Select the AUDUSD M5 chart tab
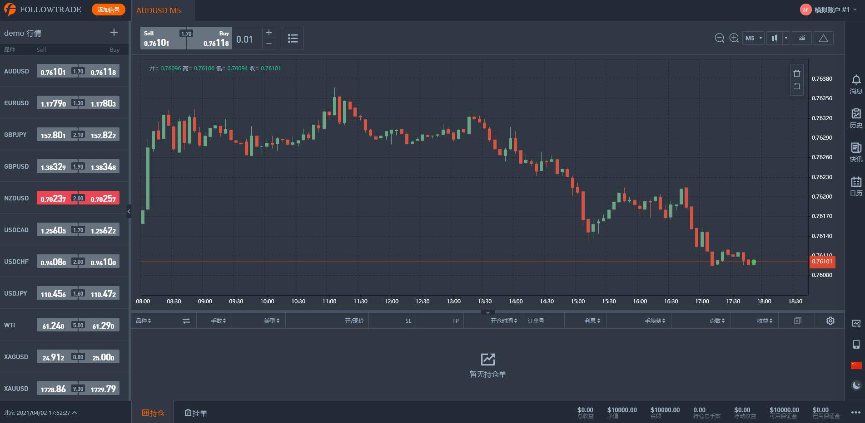865x423 pixels. (159, 10)
